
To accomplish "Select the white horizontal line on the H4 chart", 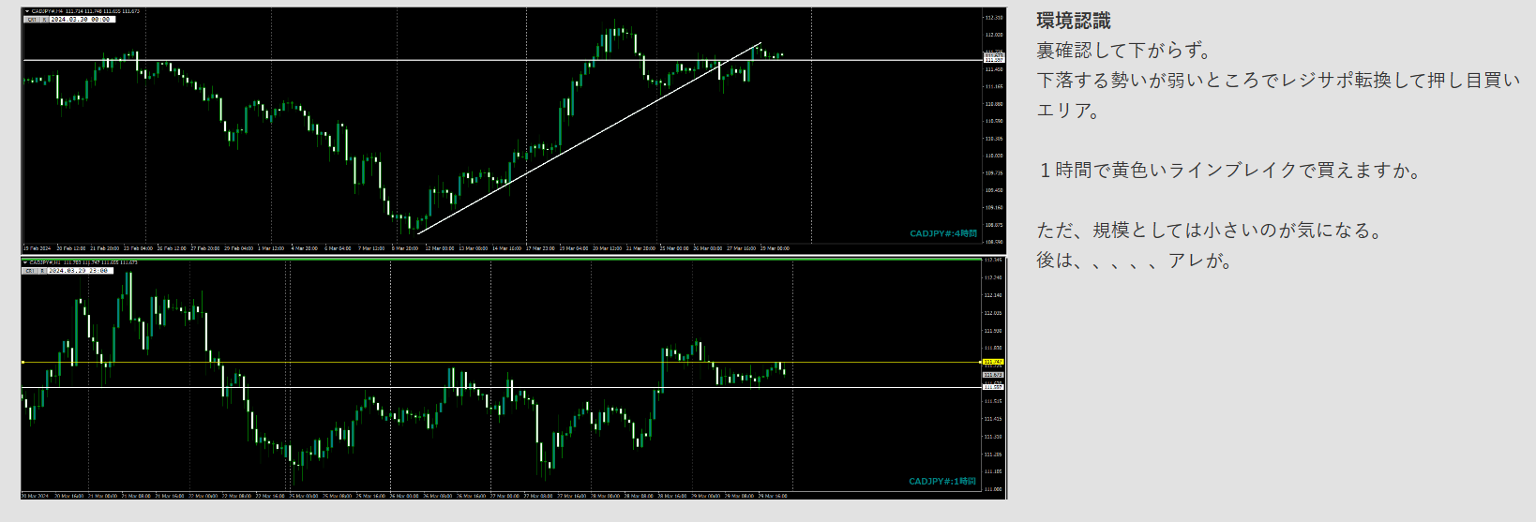I will 502,60.
